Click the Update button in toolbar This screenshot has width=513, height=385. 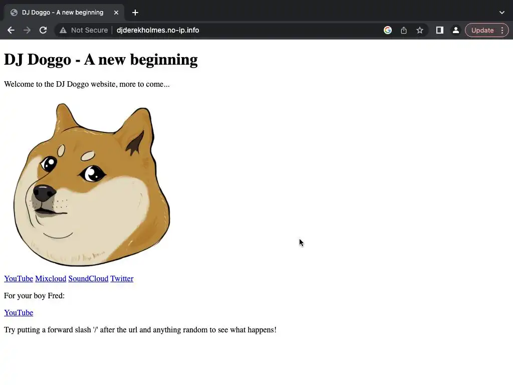point(482,30)
